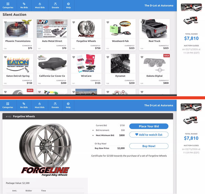Click the top sidebar banner image on detail page

pyautogui.click(x=191, y=107)
